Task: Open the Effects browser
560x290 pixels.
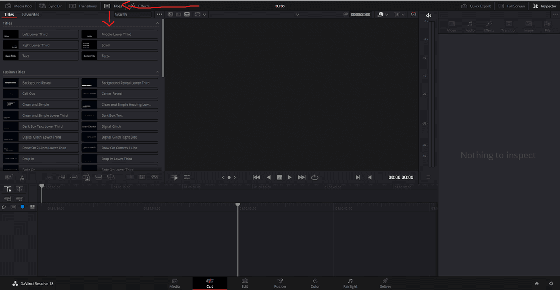Action: point(140,6)
